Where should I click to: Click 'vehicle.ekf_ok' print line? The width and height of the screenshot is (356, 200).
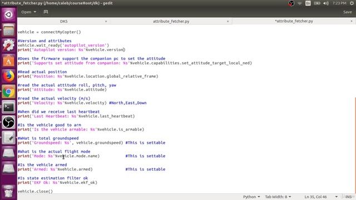[57, 183]
